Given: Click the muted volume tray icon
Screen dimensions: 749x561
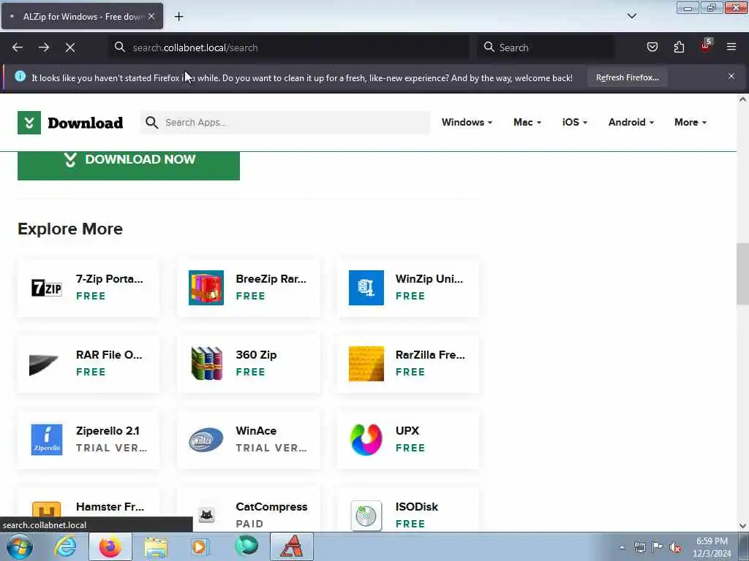Looking at the screenshot, I should tap(675, 548).
